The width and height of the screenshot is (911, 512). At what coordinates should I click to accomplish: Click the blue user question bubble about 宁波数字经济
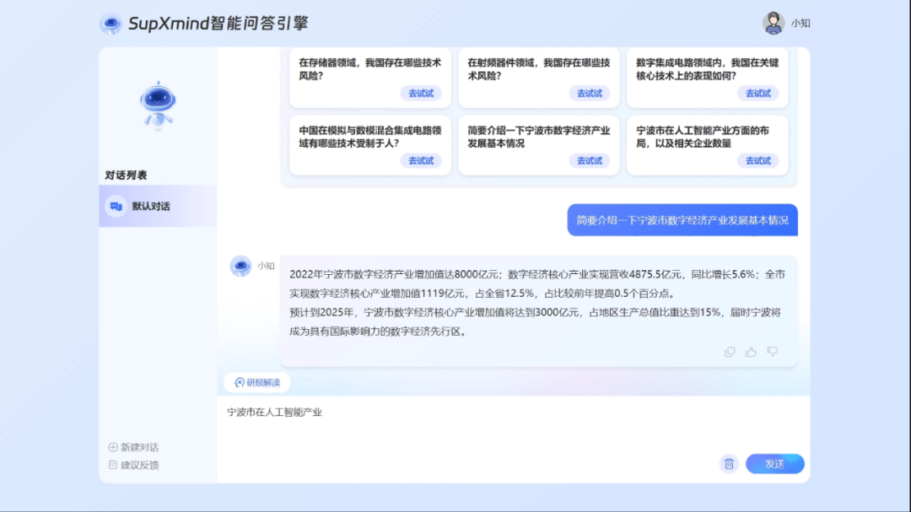coord(683,220)
